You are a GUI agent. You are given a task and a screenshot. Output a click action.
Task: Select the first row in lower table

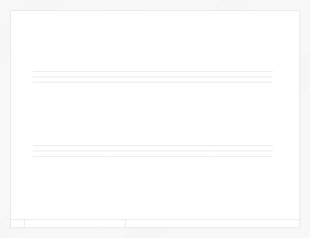153,148
